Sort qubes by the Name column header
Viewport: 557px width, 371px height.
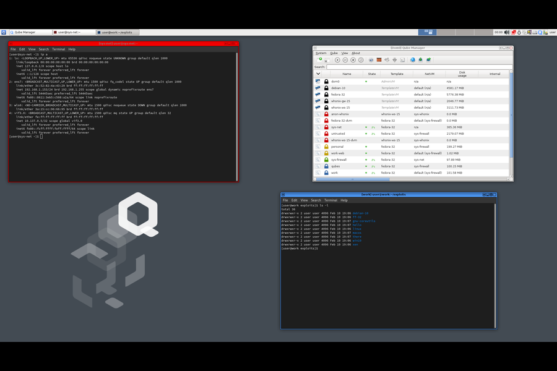point(347,74)
